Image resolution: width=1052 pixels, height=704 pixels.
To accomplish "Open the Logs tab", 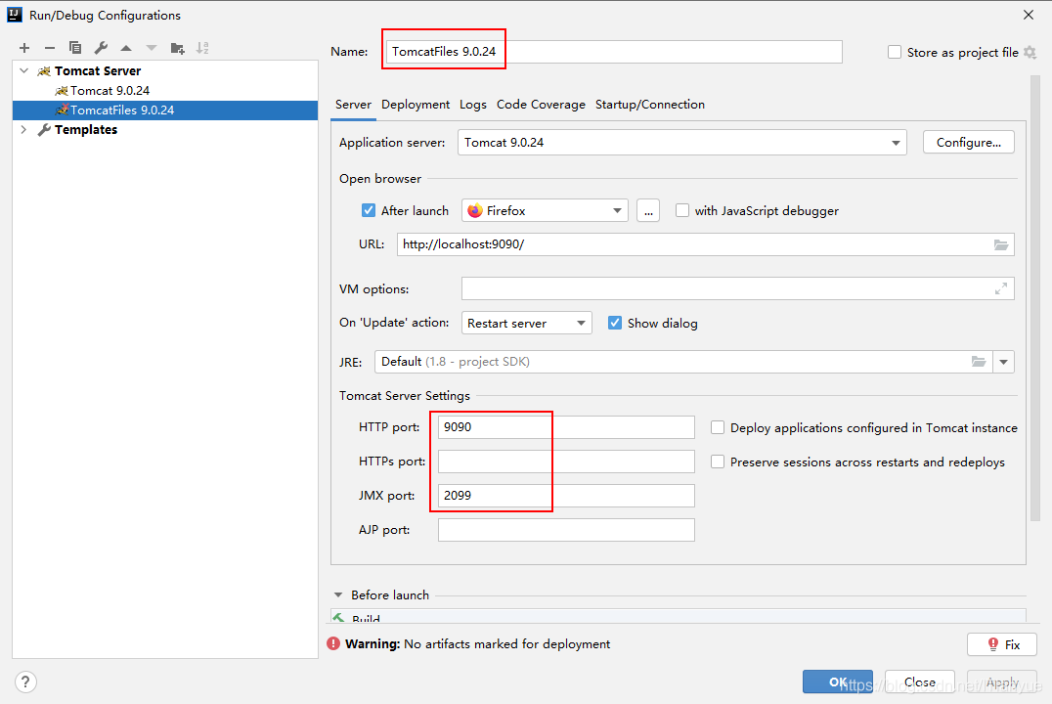I will pyautogui.click(x=473, y=105).
